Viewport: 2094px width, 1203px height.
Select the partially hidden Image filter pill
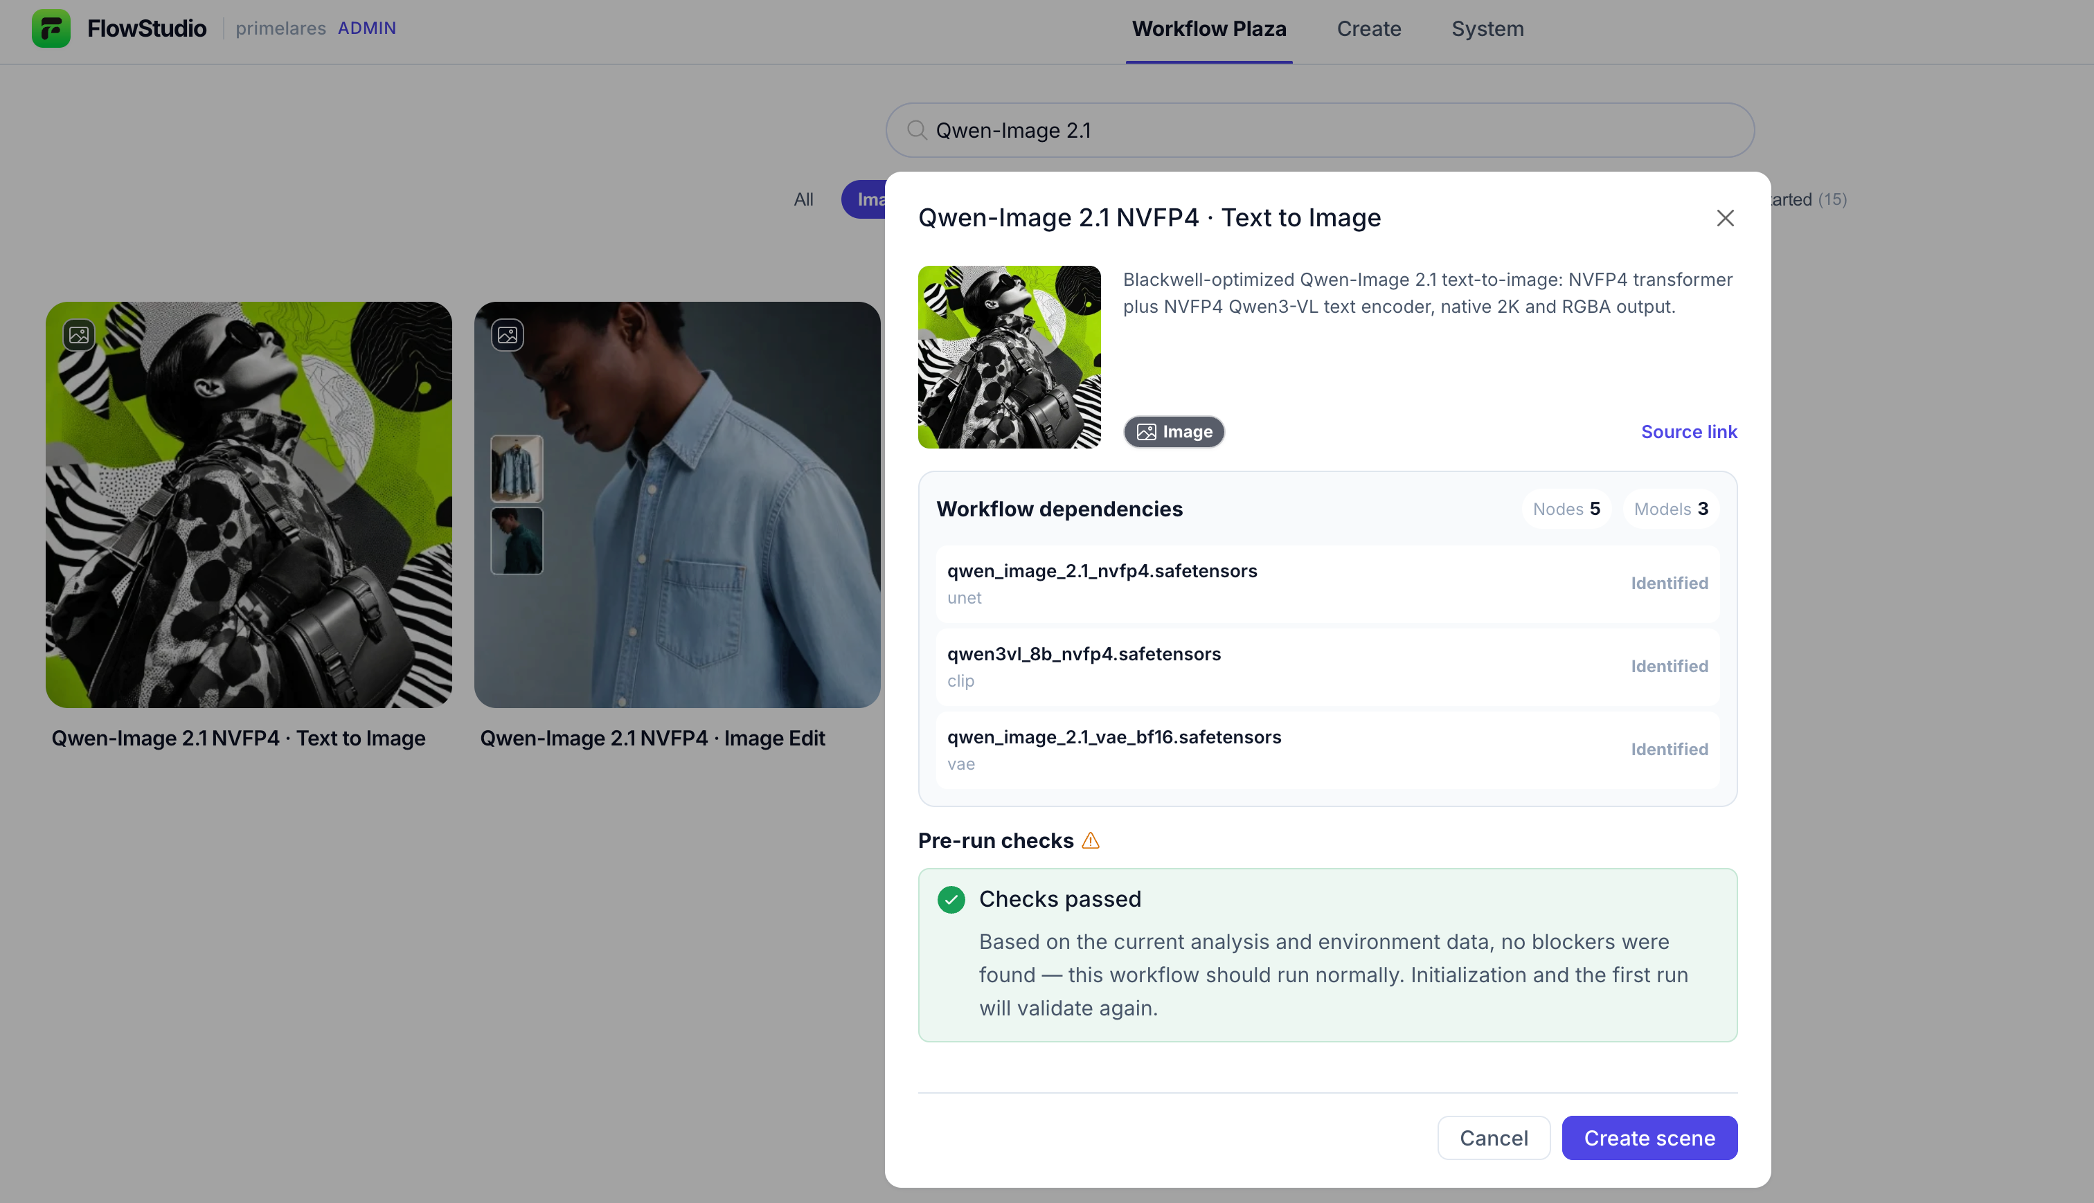(x=863, y=199)
